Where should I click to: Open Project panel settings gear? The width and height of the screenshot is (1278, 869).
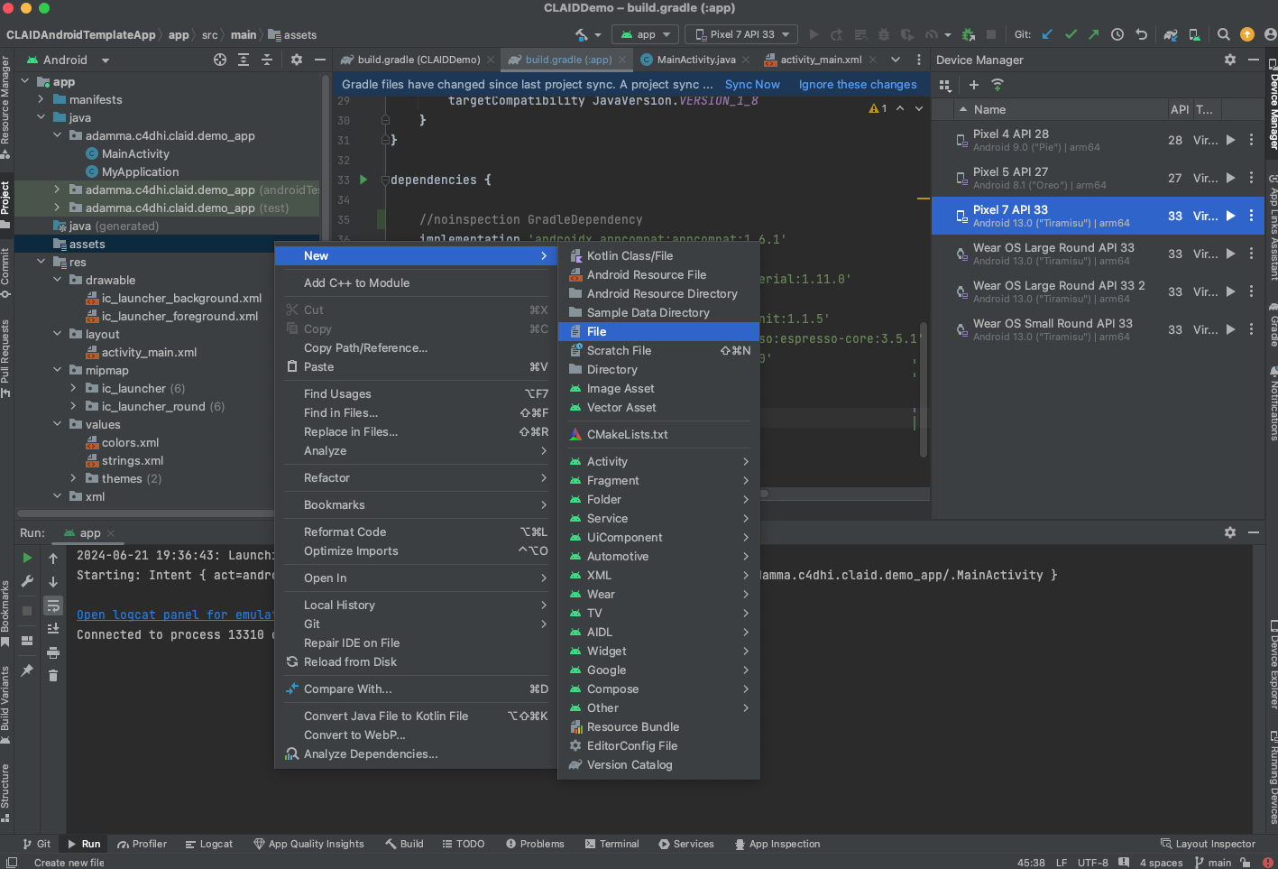tap(297, 60)
